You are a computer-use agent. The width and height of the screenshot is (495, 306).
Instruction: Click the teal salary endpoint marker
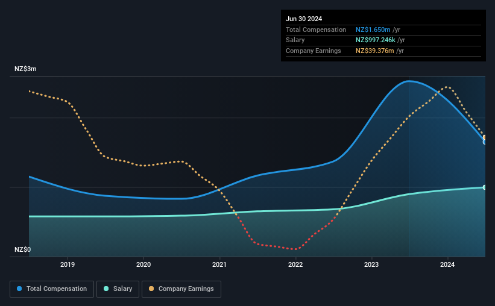click(x=485, y=187)
